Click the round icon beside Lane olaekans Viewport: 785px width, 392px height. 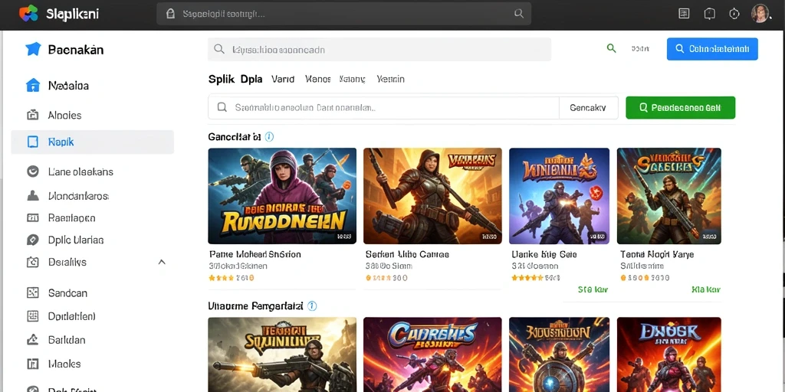coord(32,171)
